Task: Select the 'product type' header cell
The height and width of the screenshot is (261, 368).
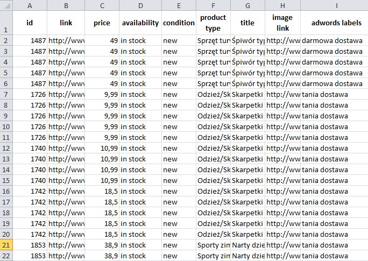Action: (213, 23)
